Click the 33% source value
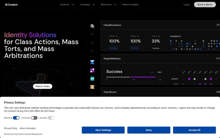Screen dimensions: 220x138 click(156, 41)
